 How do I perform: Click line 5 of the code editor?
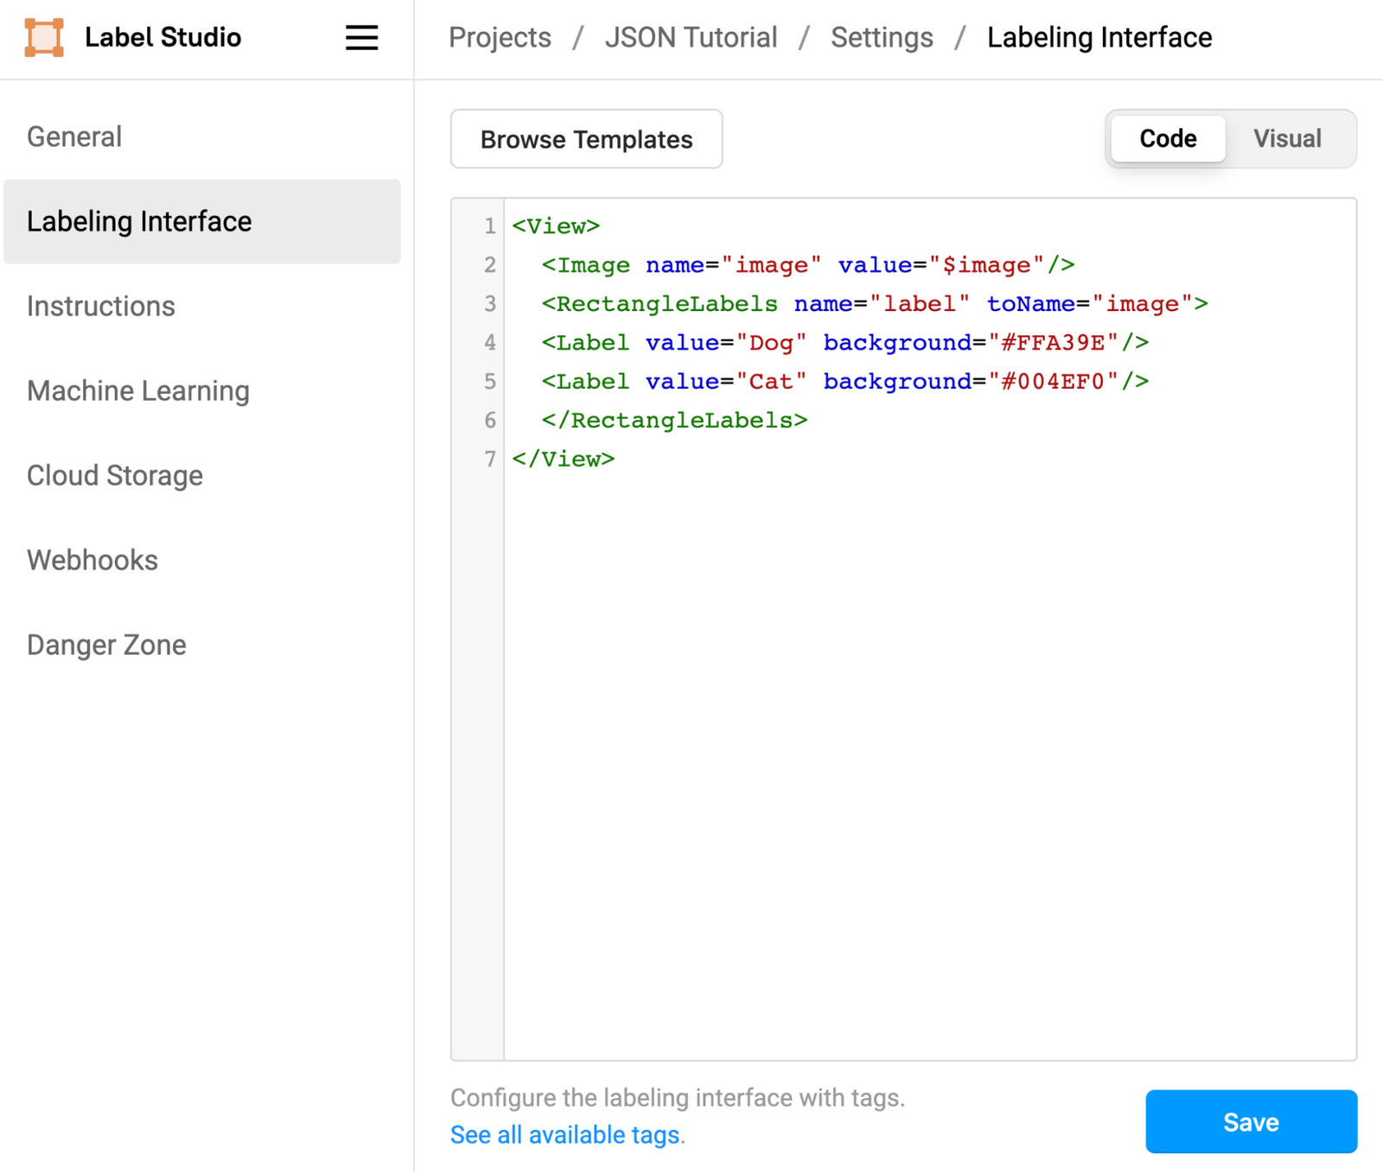(x=844, y=381)
